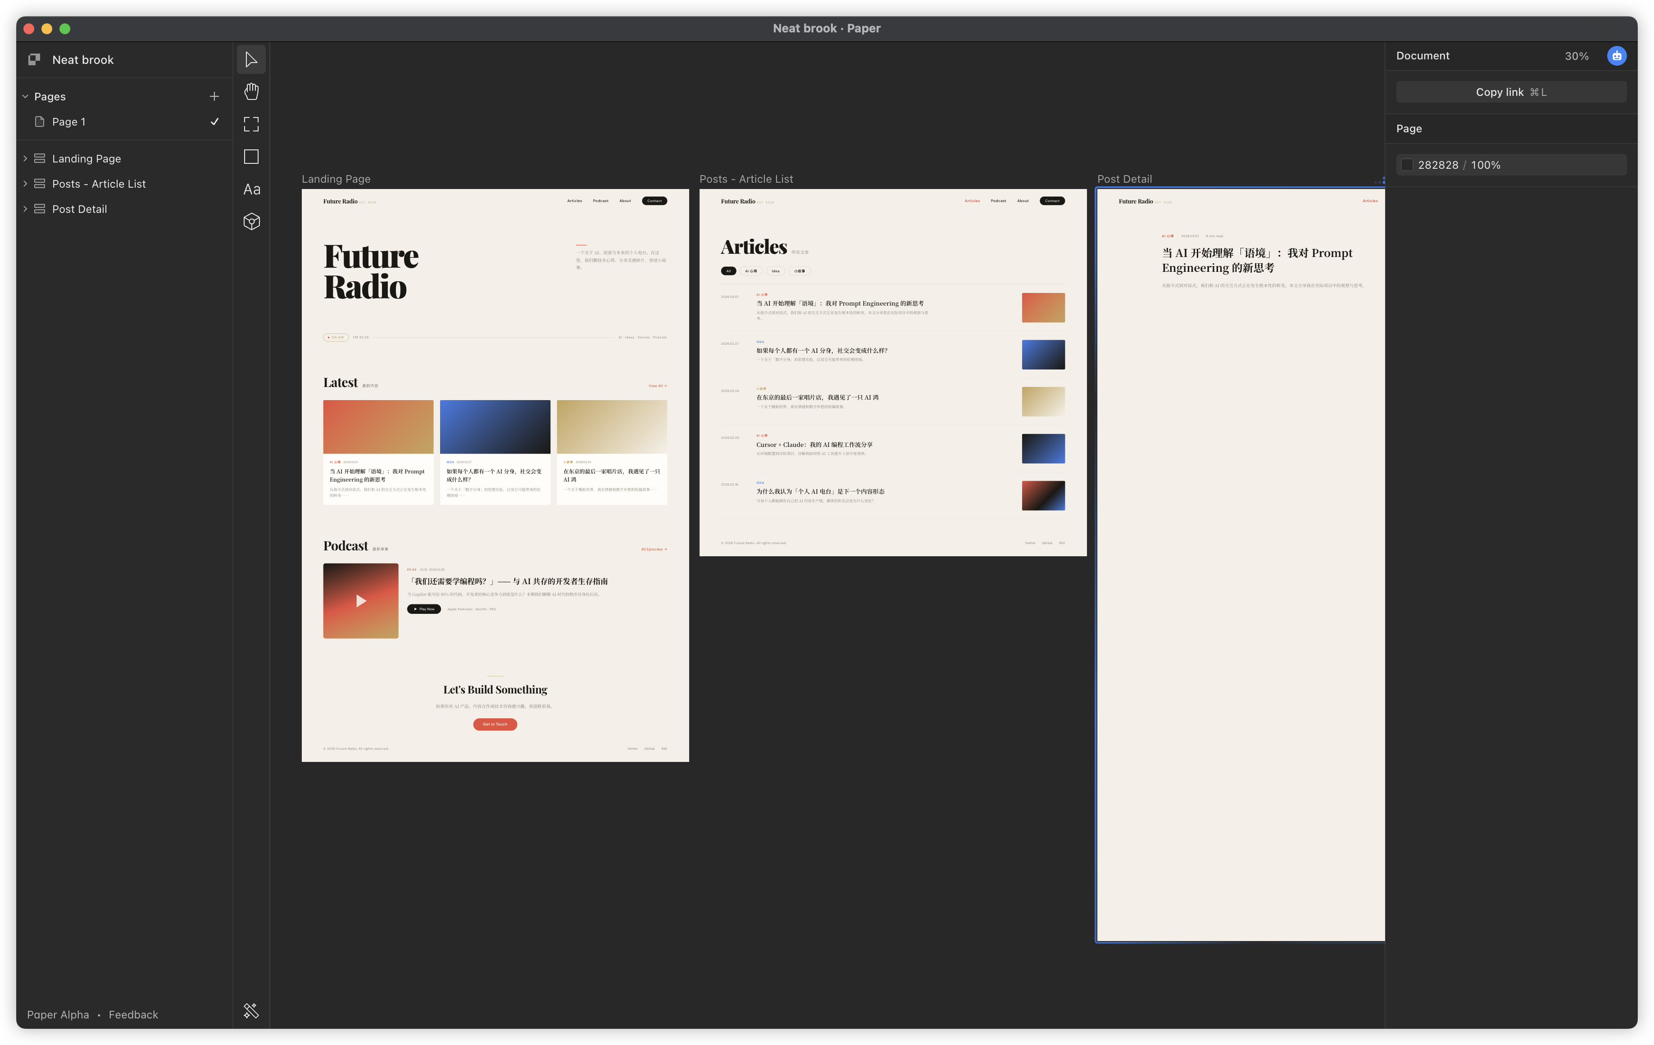Select Page 1 in pages list
Screen dimensions: 1654x1045
point(68,122)
